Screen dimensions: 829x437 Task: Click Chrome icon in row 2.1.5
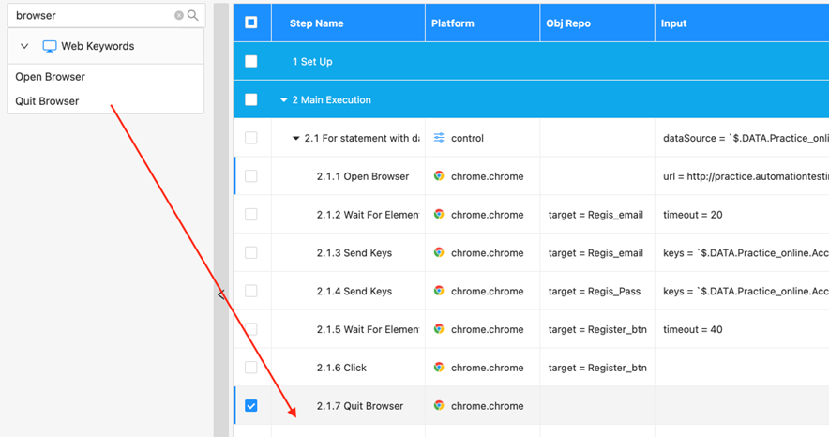[x=439, y=328]
